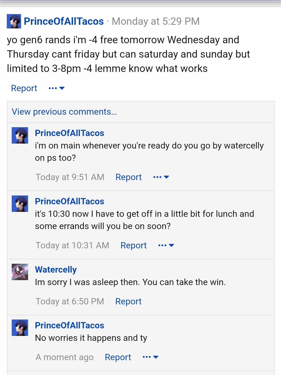Open avatar on 9:51 AM comment
Screen dimensions: 281x375
point(20,135)
